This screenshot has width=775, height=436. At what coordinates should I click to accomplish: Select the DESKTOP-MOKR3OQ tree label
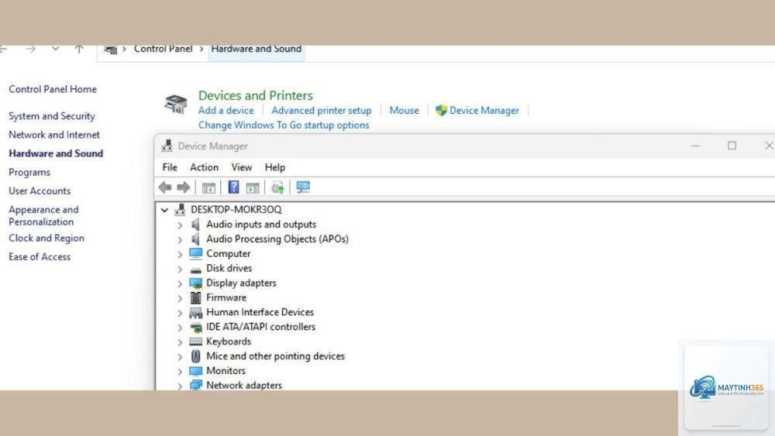coord(236,210)
